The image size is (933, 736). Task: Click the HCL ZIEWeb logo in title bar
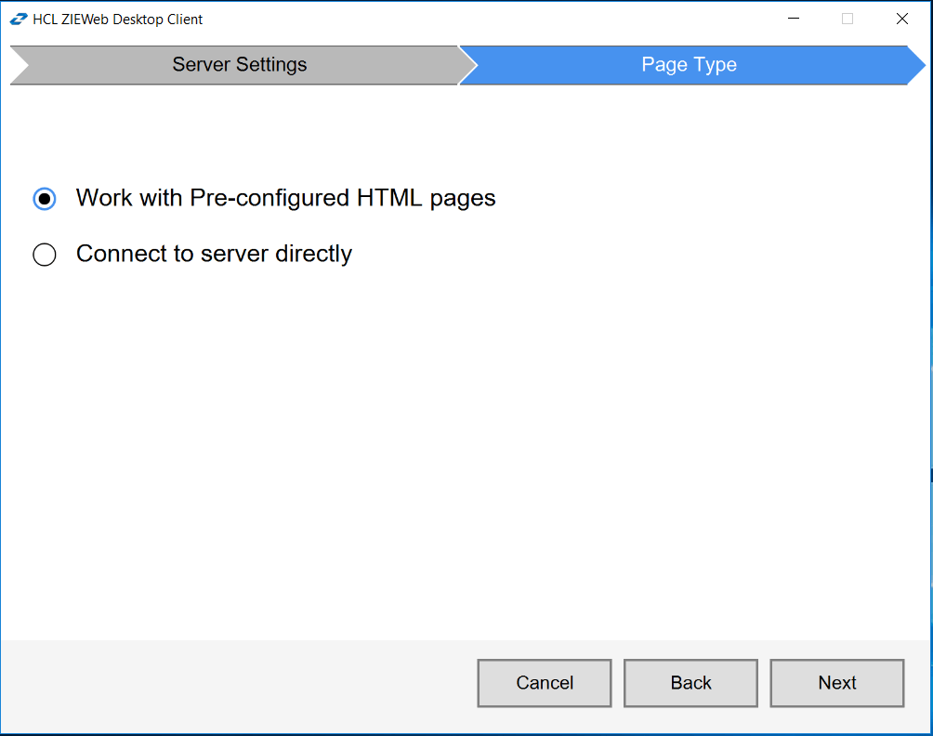coord(19,19)
